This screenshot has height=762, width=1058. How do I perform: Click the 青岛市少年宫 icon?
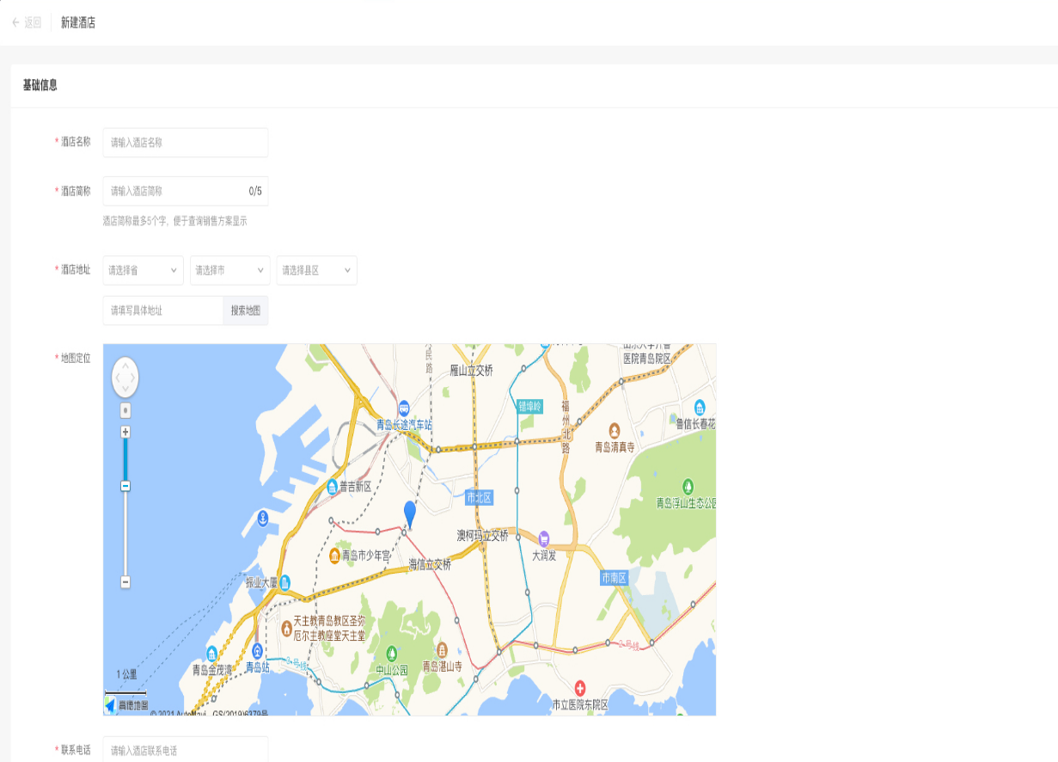click(x=334, y=556)
